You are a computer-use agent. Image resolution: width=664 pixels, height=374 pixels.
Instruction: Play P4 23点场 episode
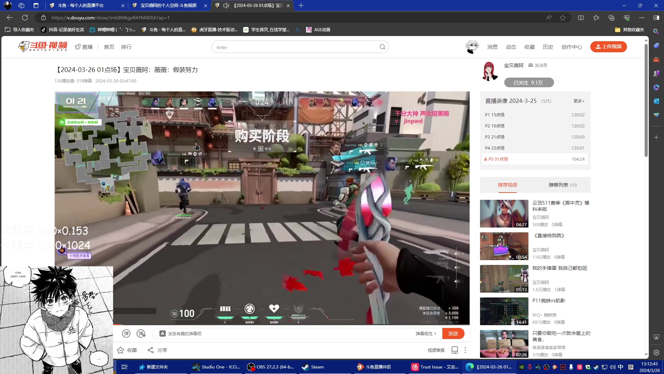(x=535, y=148)
